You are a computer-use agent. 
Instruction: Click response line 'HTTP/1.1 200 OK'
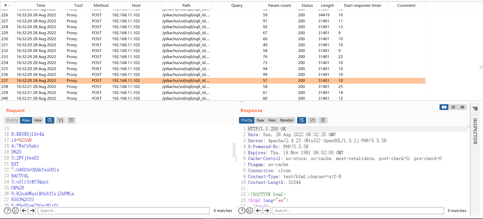click(x=267, y=129)
